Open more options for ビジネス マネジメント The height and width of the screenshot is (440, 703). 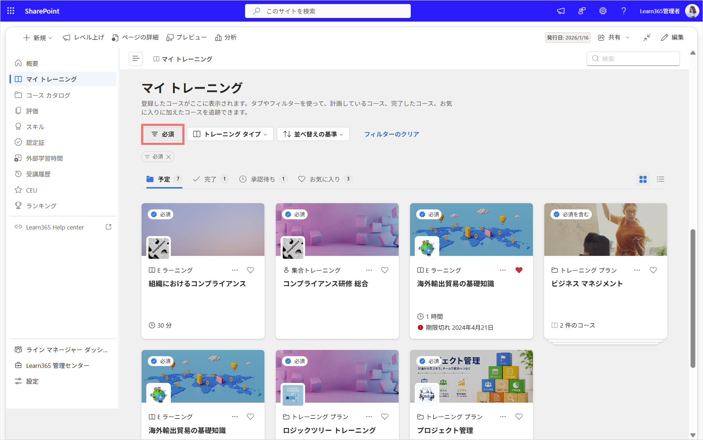click(637, 270)
